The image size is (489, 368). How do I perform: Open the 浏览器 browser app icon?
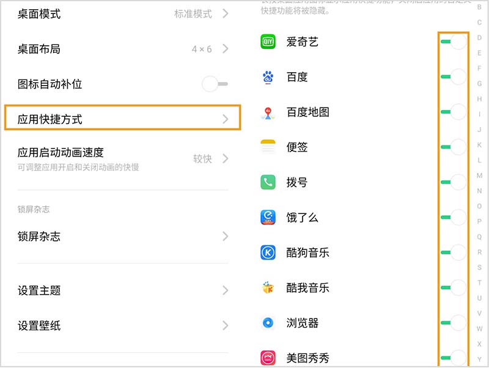coord(267,323)
